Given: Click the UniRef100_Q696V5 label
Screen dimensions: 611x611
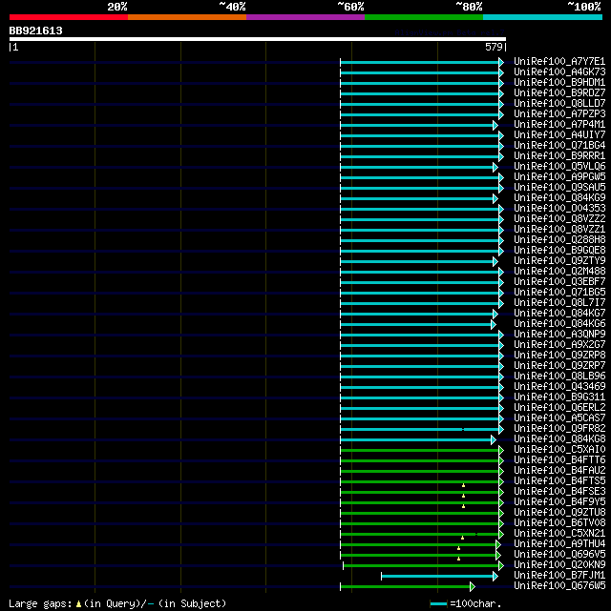Looking at the screenshot, I should click(559, 555).
